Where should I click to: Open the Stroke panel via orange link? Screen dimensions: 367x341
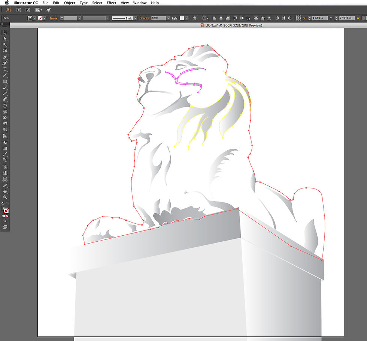55,18
